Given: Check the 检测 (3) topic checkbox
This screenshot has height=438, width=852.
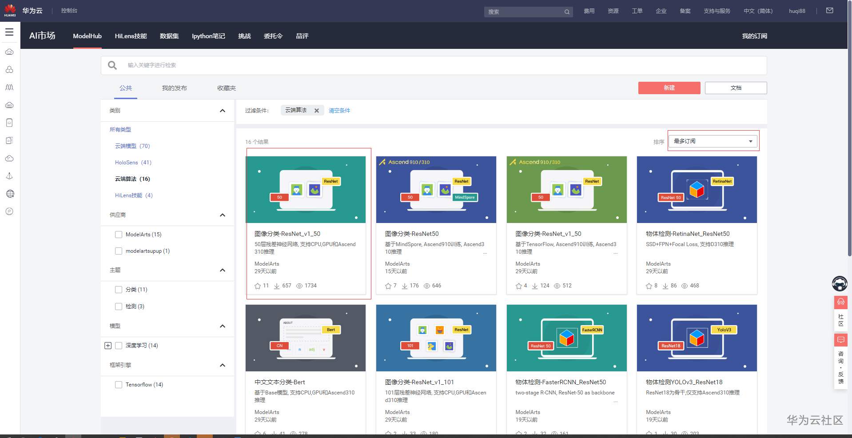Looking at the screenshot, I should (119, 307).
